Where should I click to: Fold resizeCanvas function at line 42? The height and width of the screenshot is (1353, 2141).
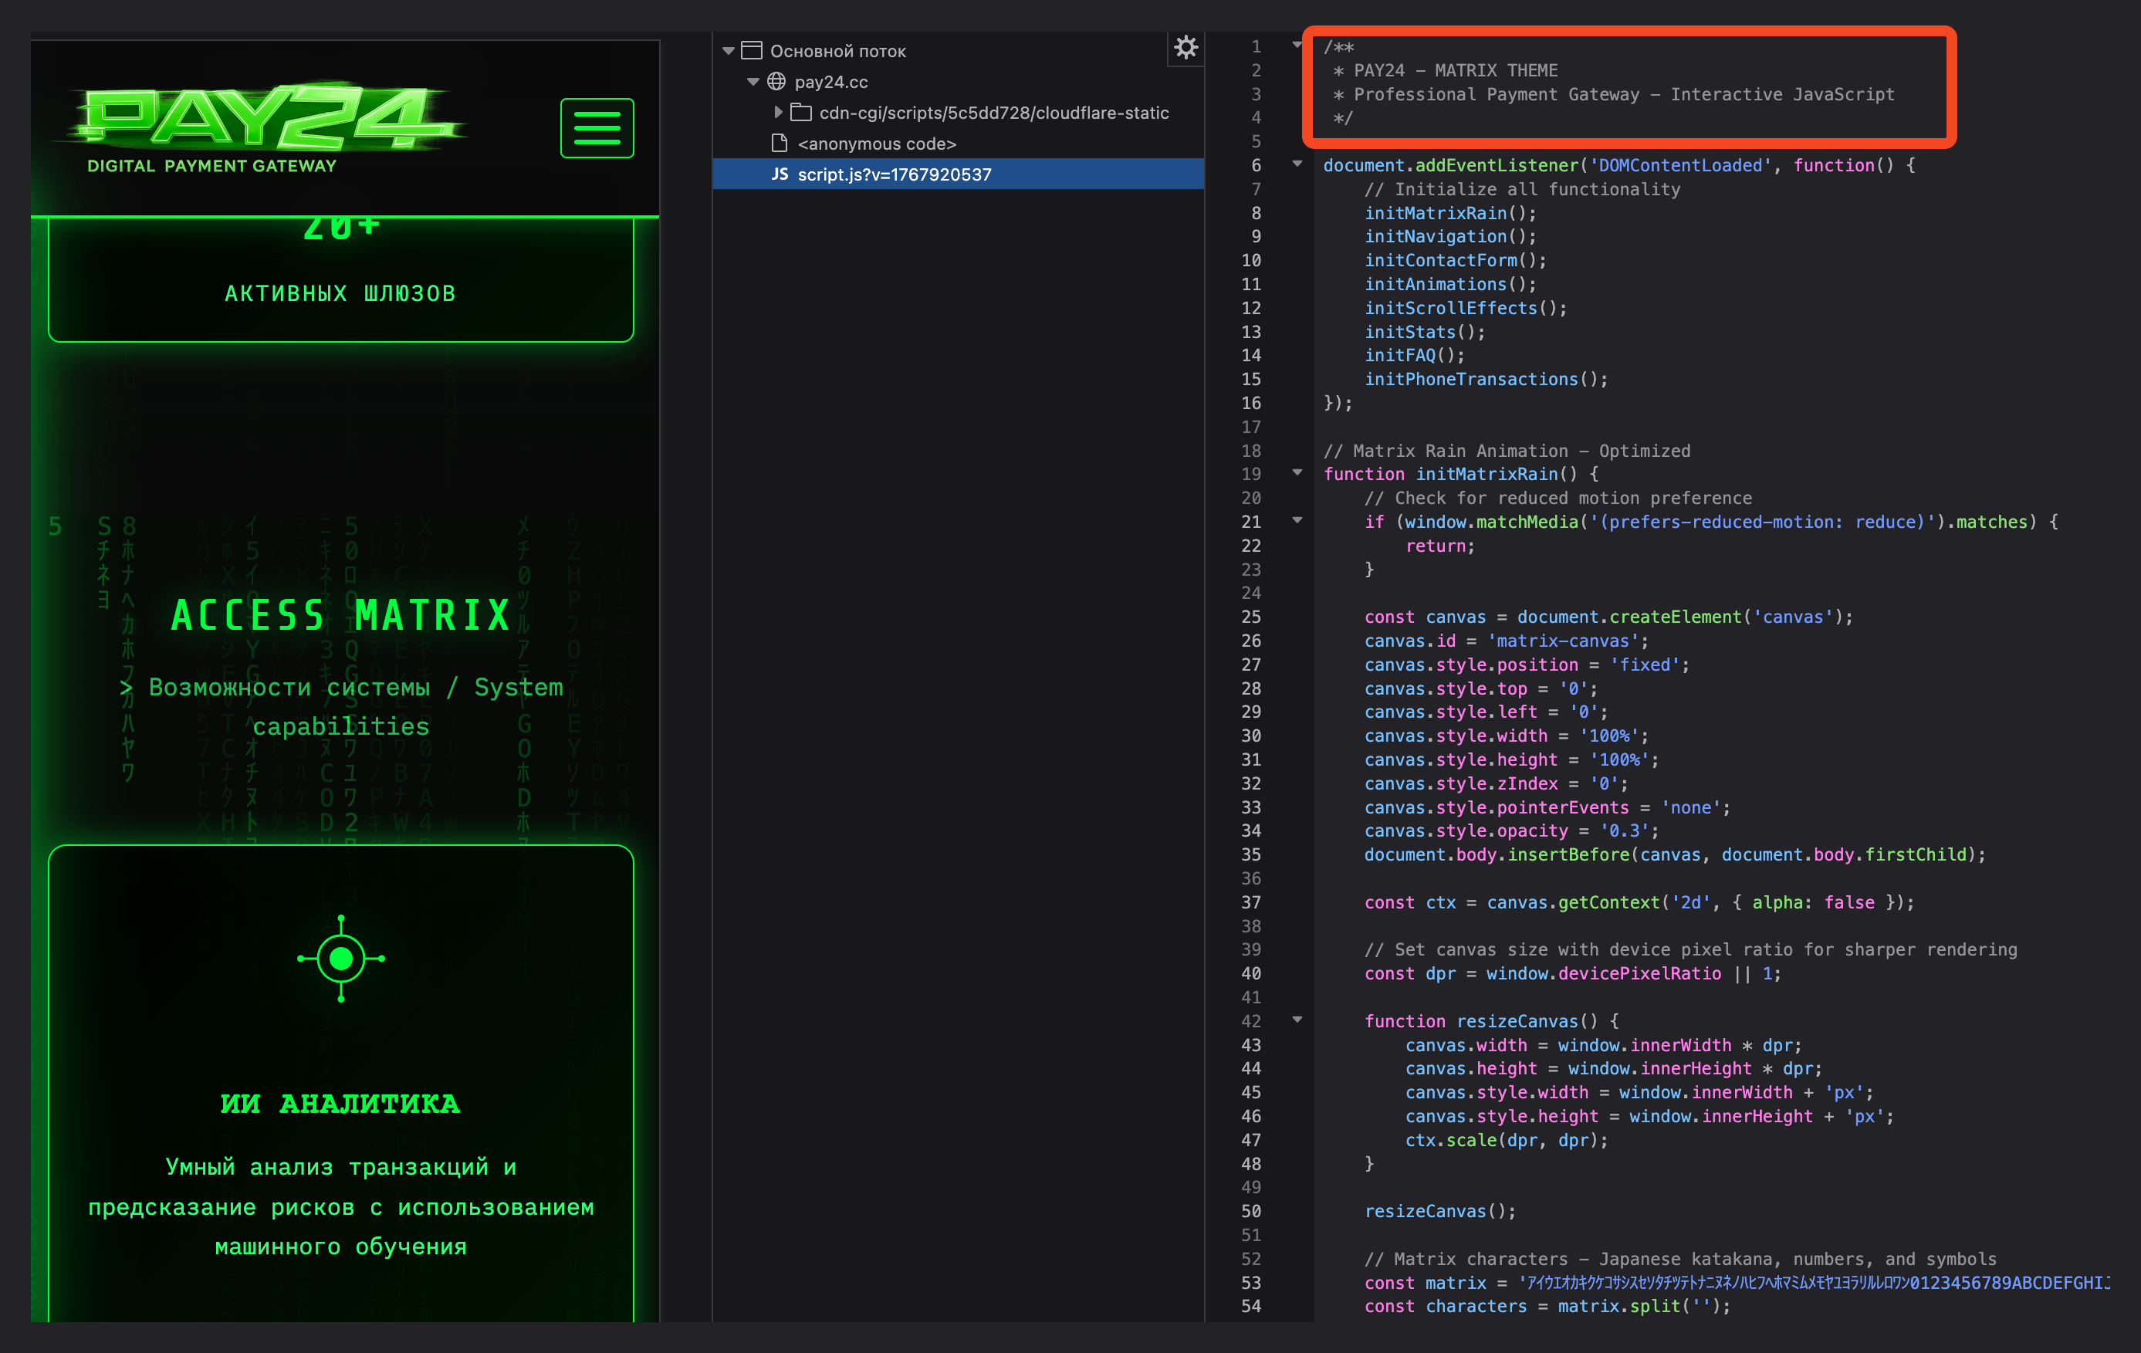(1297, 1020)
